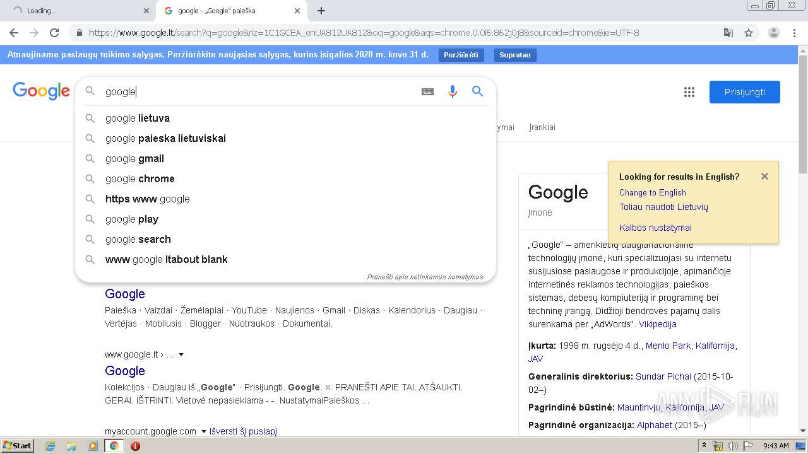Screen dimensions: 808x454
Task: Choose suggestion google paieska lietuviskai
Action: point(285,138)
